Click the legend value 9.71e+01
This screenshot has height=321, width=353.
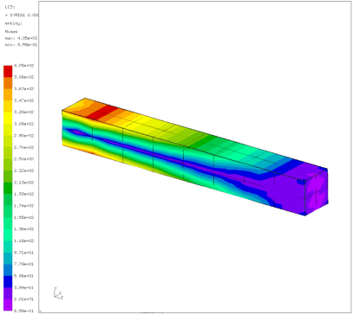click(24, 253)
